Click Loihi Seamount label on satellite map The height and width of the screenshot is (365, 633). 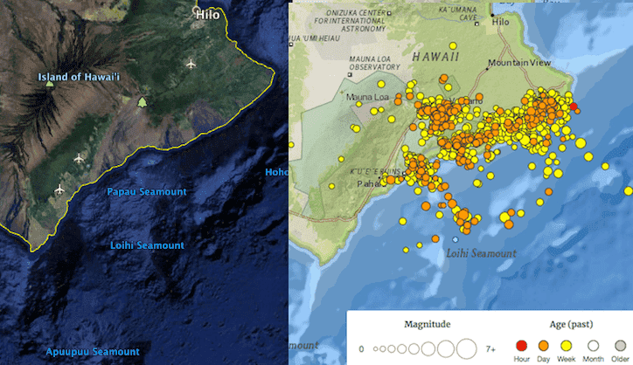coord(147,245)
